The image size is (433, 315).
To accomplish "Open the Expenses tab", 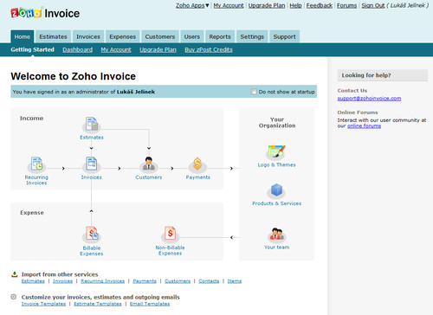I will 122,36.
